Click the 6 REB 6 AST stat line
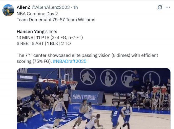Image resolution: width=174 pixels, height=129 pixels. click(44, 43)
